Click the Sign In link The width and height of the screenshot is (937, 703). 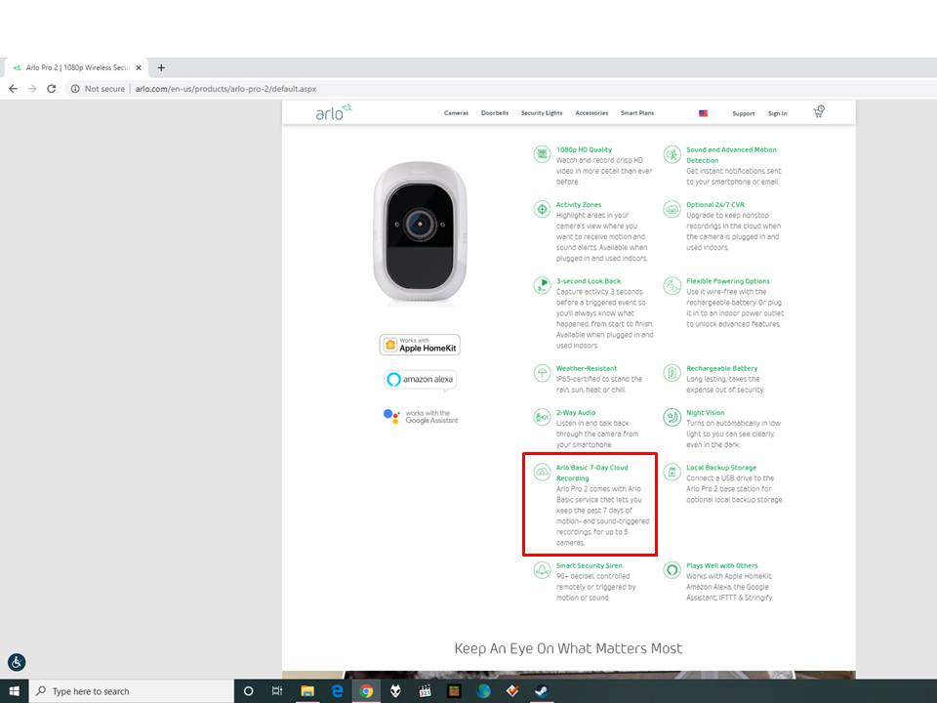coord(777,113)
